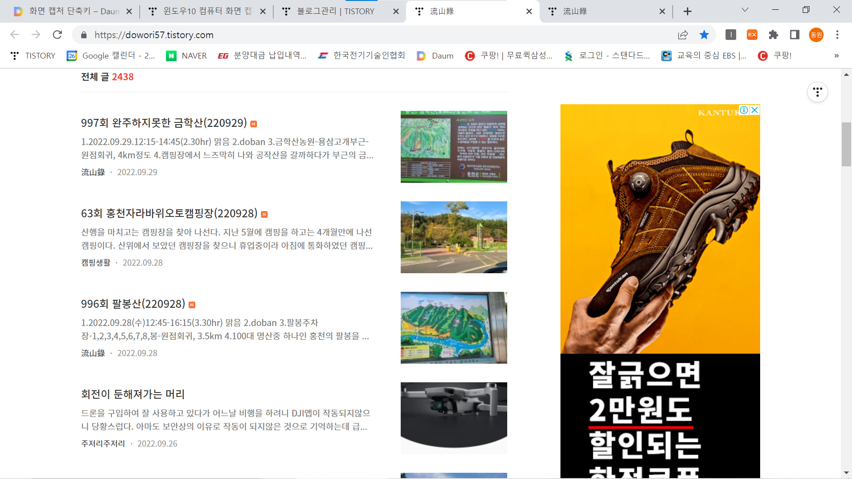Screen dimensions: 852x479
Task: Open the NAVER bookmark
Action: pos(186,56)
